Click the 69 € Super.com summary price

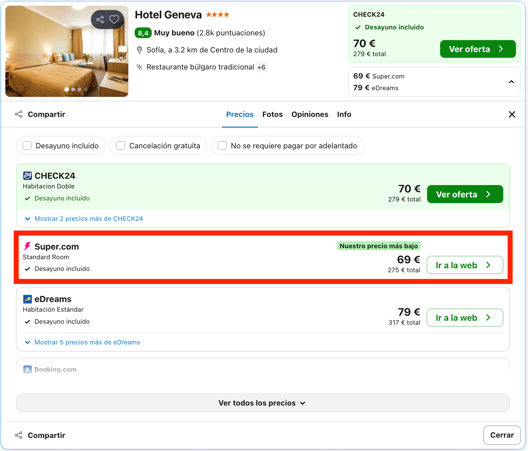(379, 76)
